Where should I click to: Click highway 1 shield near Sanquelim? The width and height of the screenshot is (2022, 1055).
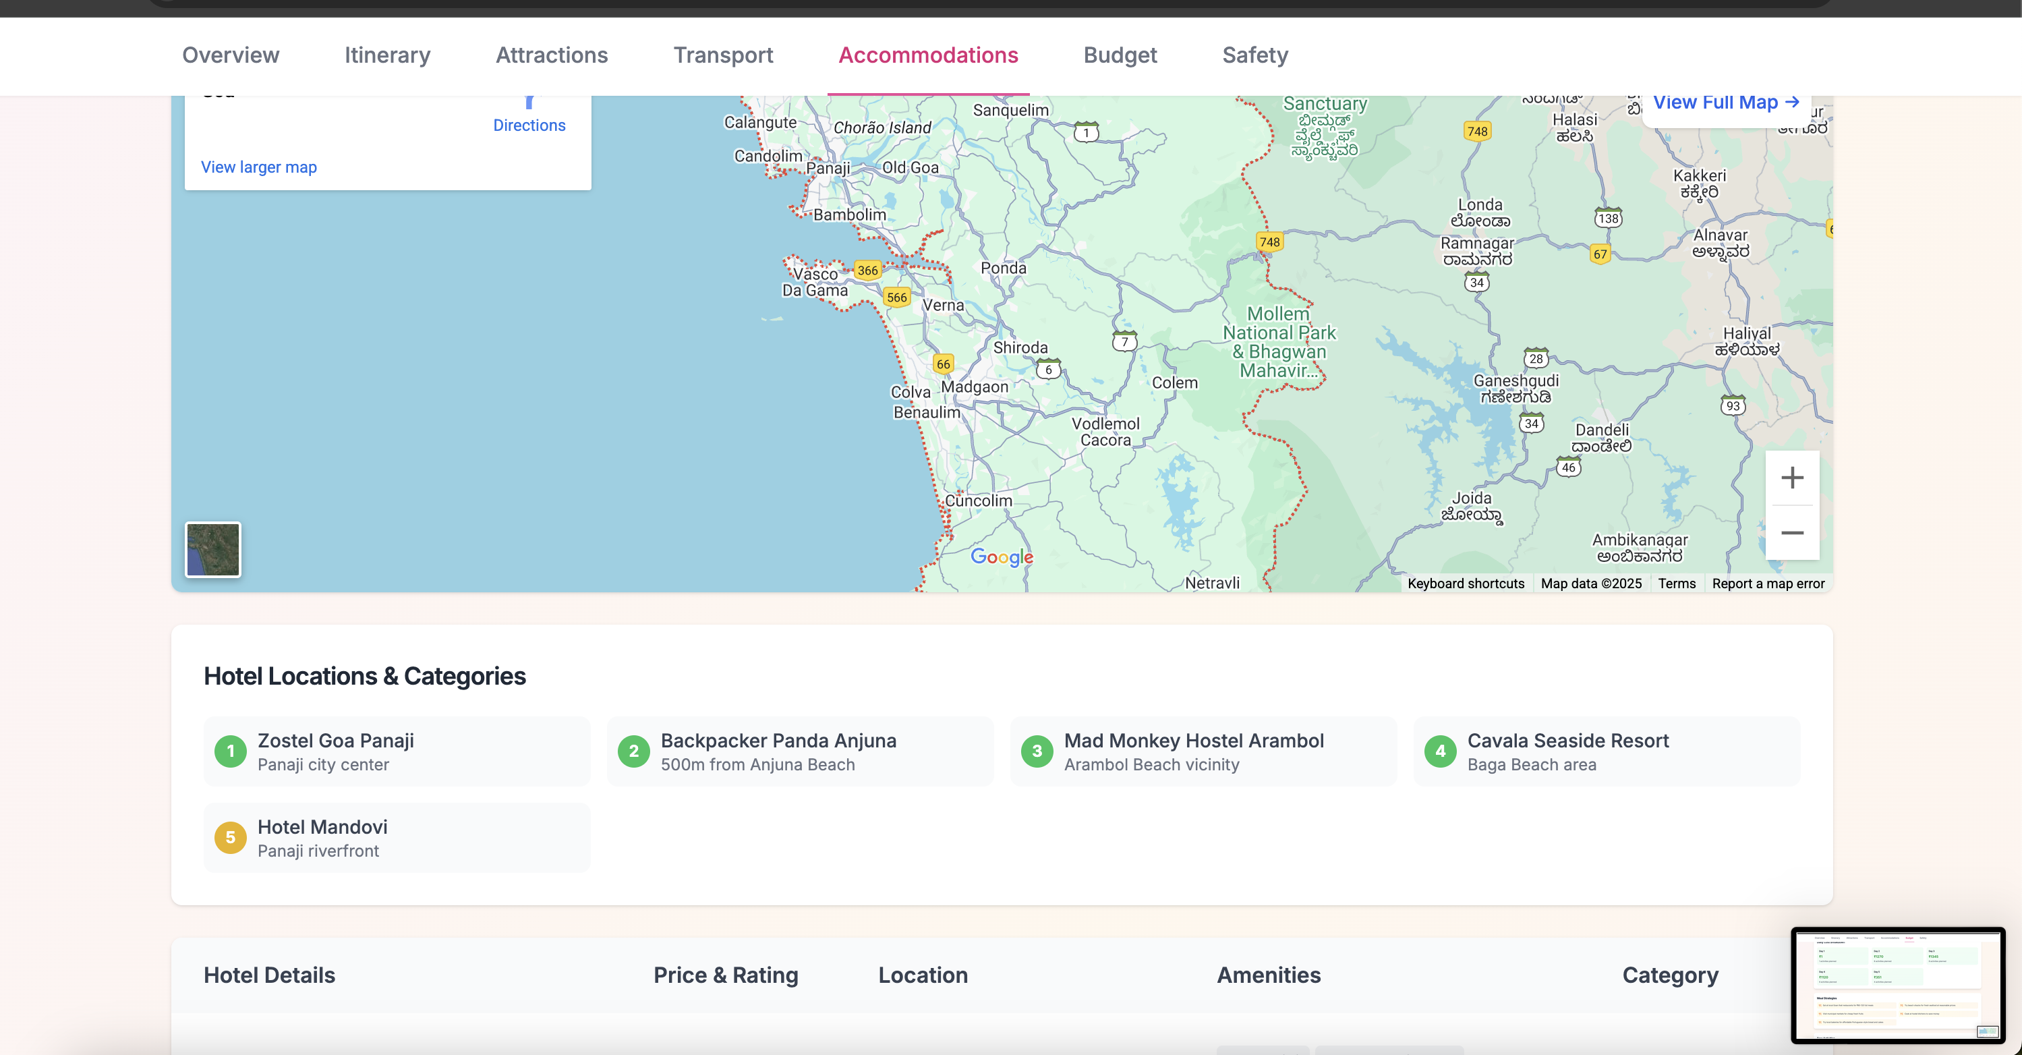pyautogui.click(x=1086, y=133)
